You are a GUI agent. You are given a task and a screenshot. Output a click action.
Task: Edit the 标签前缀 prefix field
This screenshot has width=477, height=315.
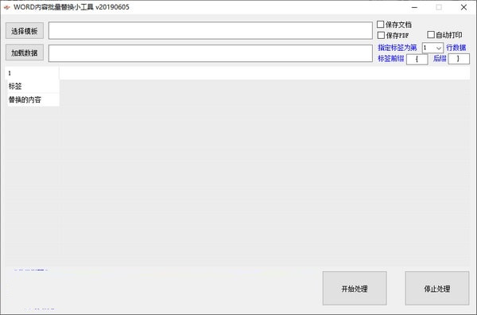tap(417, 59)
